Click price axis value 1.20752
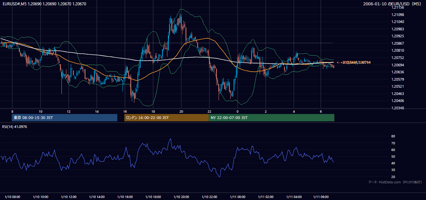Viewport: 426px width, 200px height. click(398, 58)
